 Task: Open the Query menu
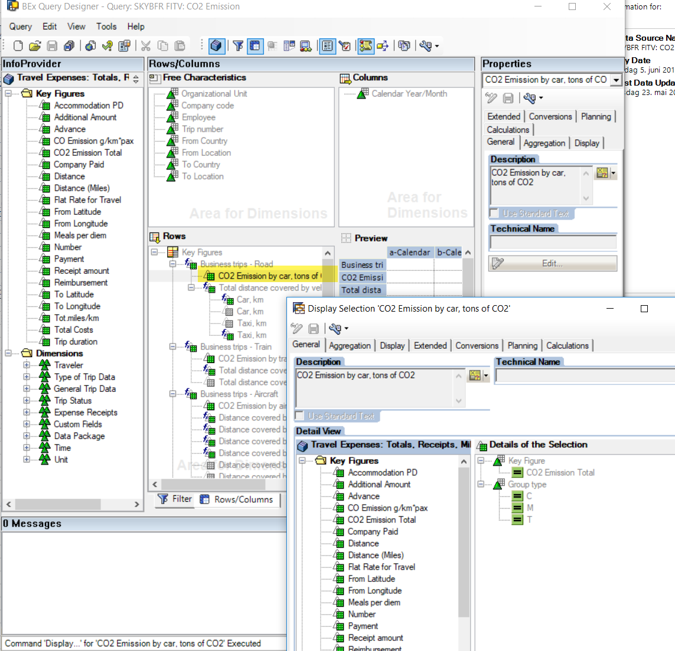pyautogui.click(x=21, y=27)
